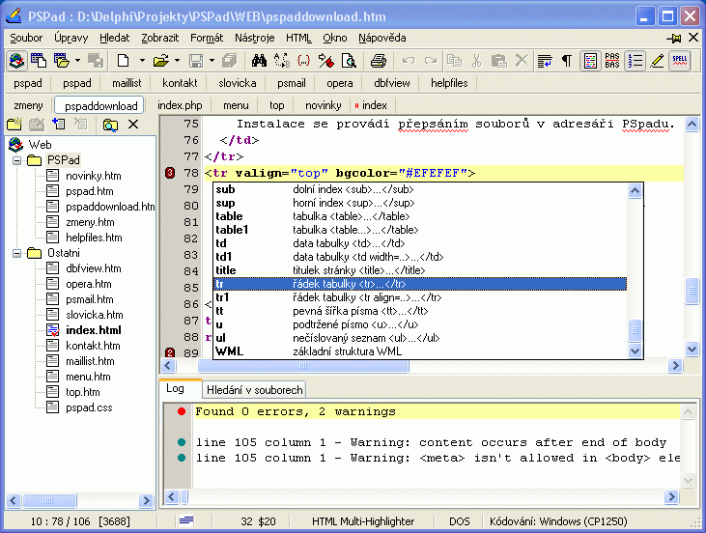This screenshot has width=706, height=533.
Task: Click the red matching braces icon
Action: 304,60
